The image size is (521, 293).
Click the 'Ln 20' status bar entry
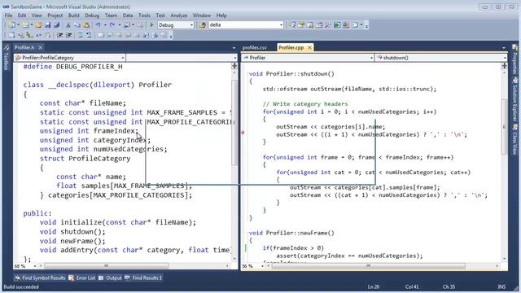click(374, 286)
